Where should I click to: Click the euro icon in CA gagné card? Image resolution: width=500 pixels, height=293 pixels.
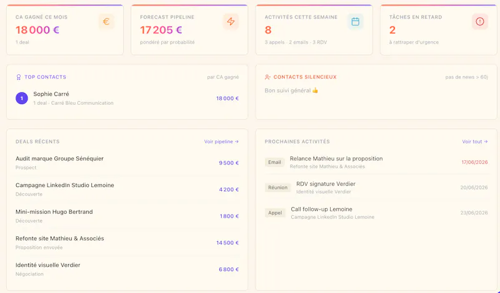(106, 22)
